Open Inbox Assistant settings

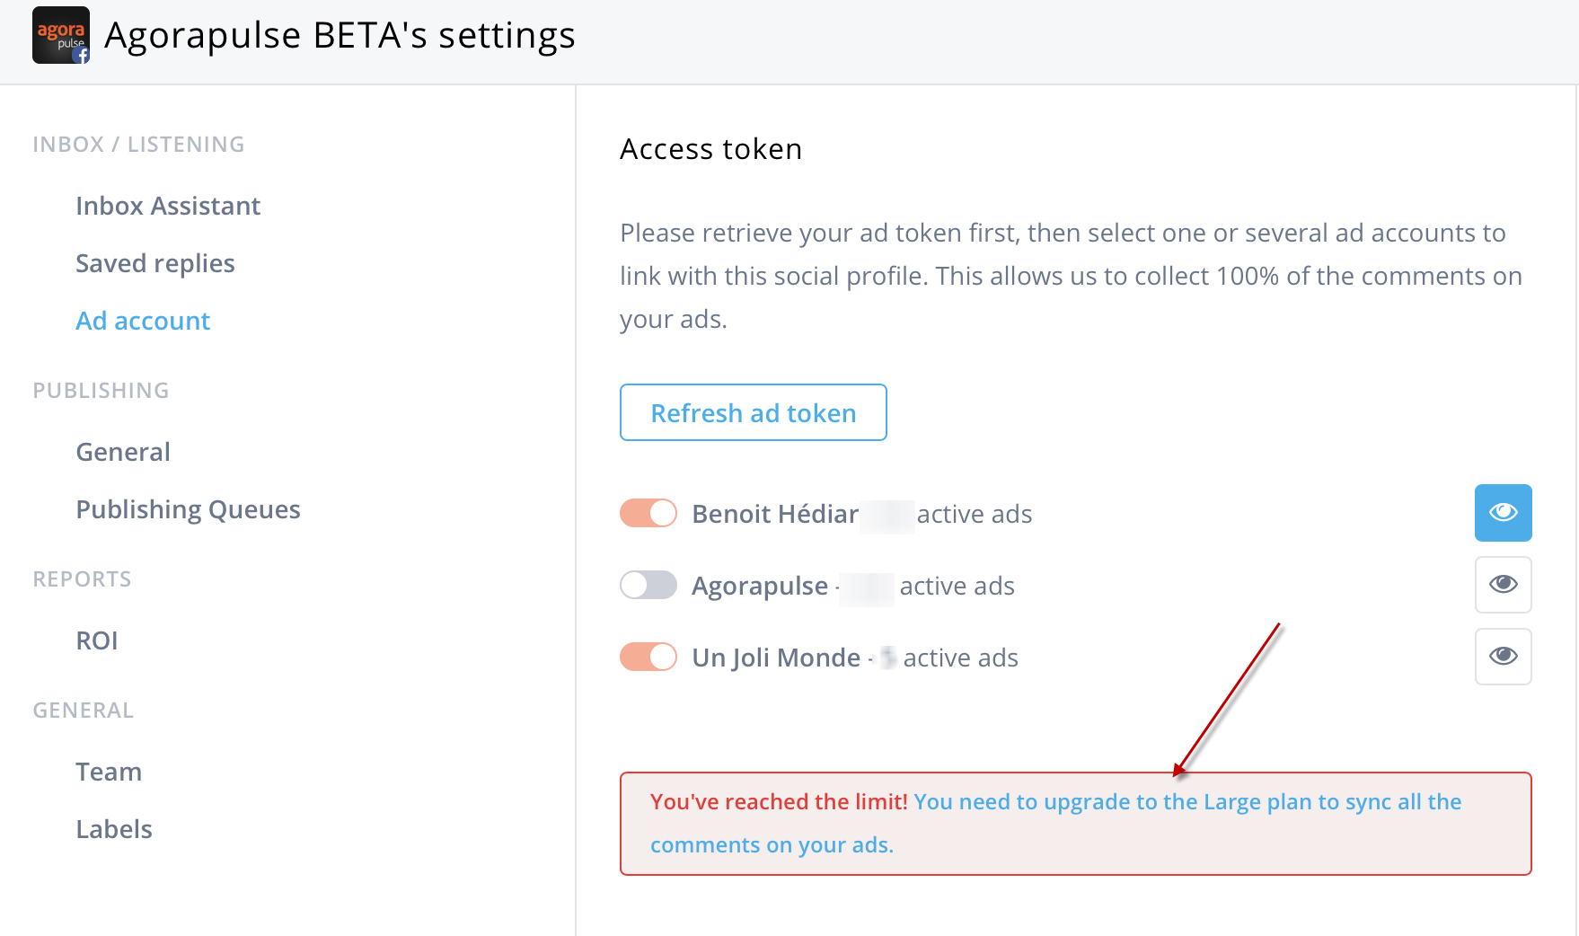(x=168, y=206)
